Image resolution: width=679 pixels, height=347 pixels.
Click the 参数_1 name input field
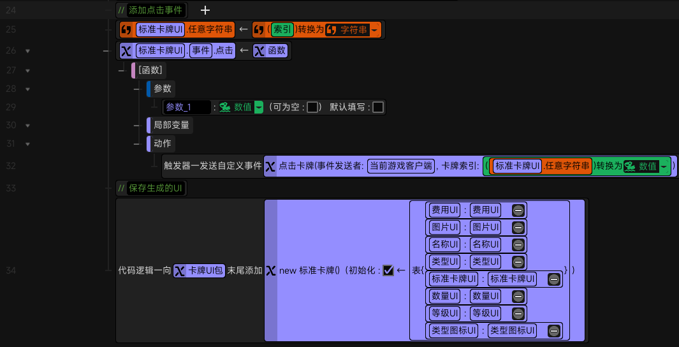click(186, 107)
